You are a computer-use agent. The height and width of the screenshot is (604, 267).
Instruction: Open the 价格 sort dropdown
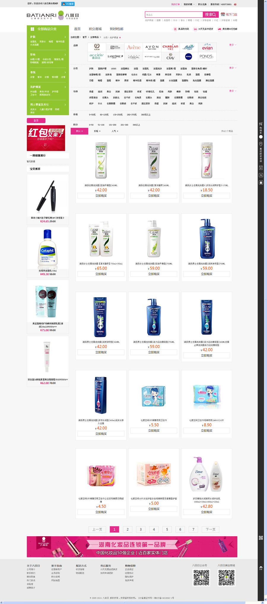(x=97, y=131)
